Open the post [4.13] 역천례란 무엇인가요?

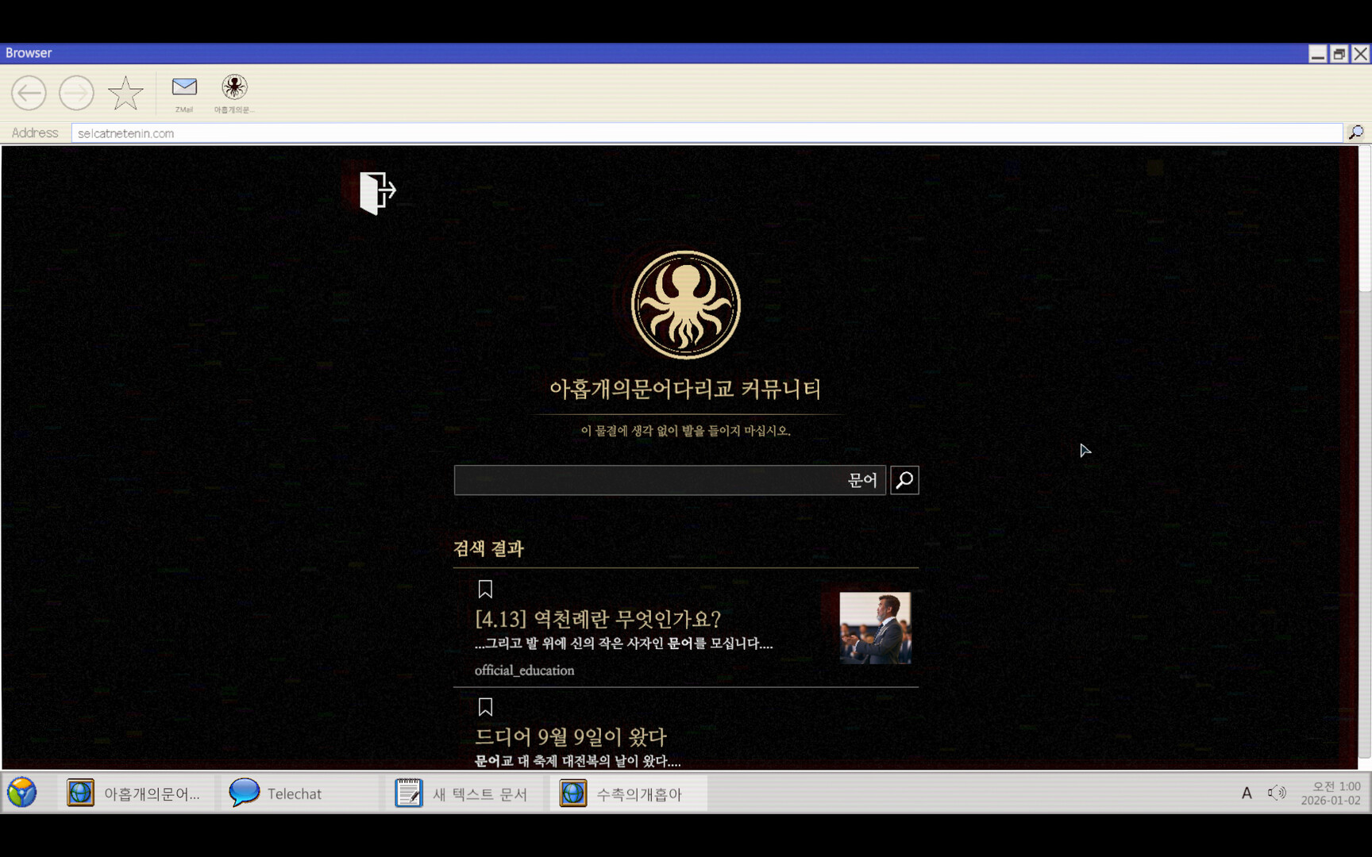pyautogui.click(x=598, y=619)
